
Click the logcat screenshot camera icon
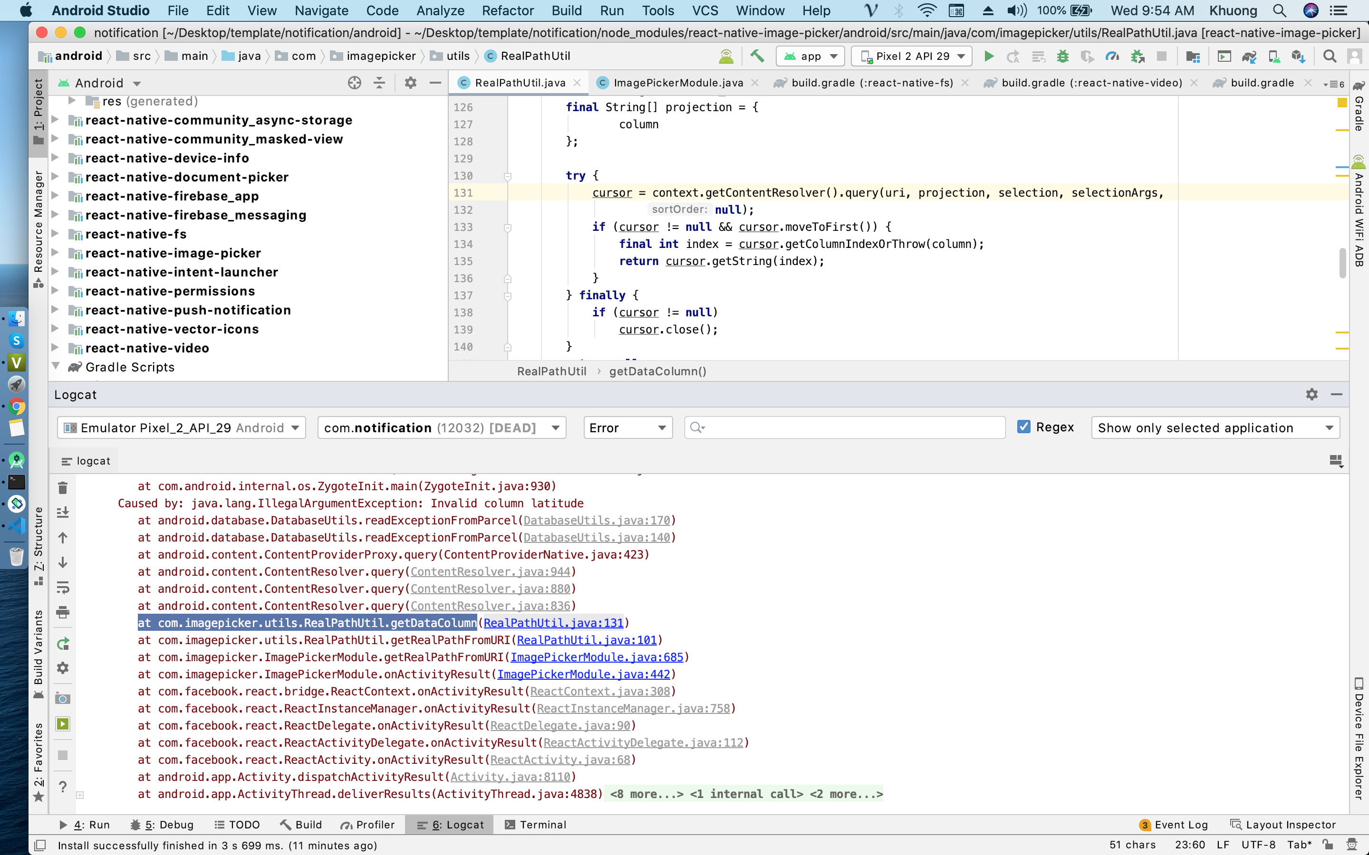[x=63, y=699]
